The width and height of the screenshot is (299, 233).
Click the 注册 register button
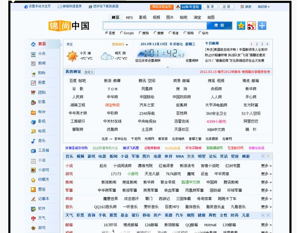227,7
